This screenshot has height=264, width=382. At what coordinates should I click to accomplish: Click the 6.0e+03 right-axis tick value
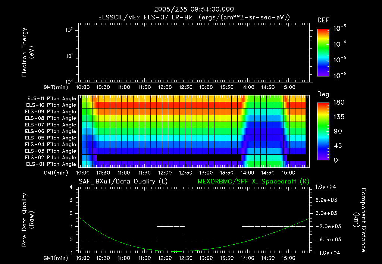tap(326, 200)
